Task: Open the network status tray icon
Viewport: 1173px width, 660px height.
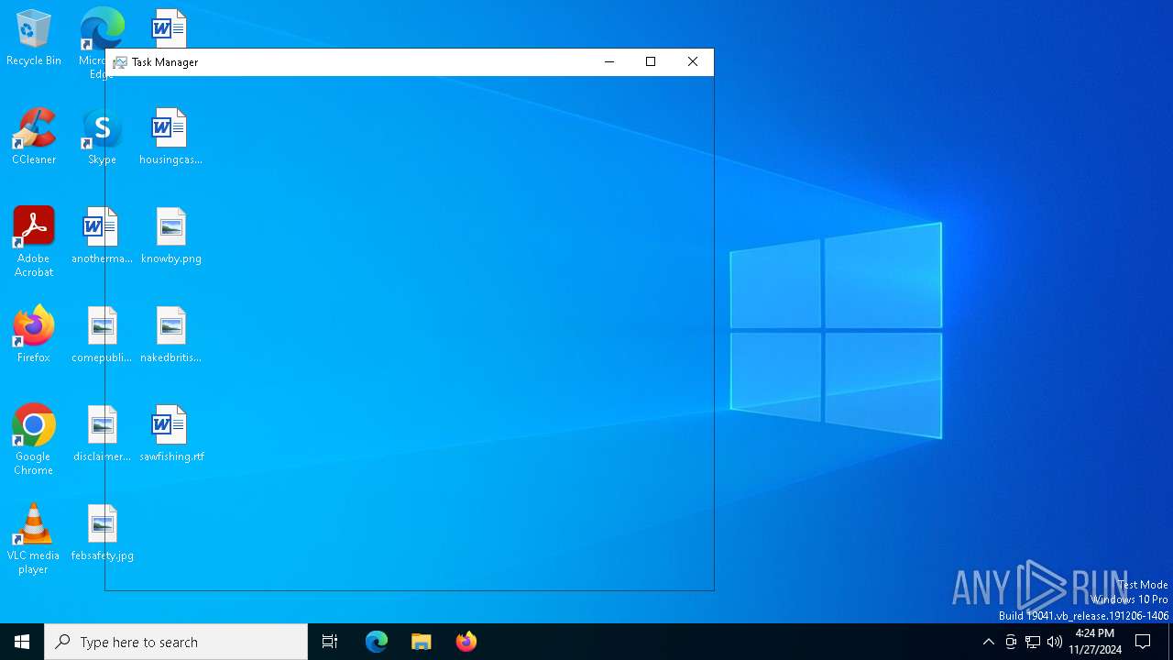Action: [1033, 642]
